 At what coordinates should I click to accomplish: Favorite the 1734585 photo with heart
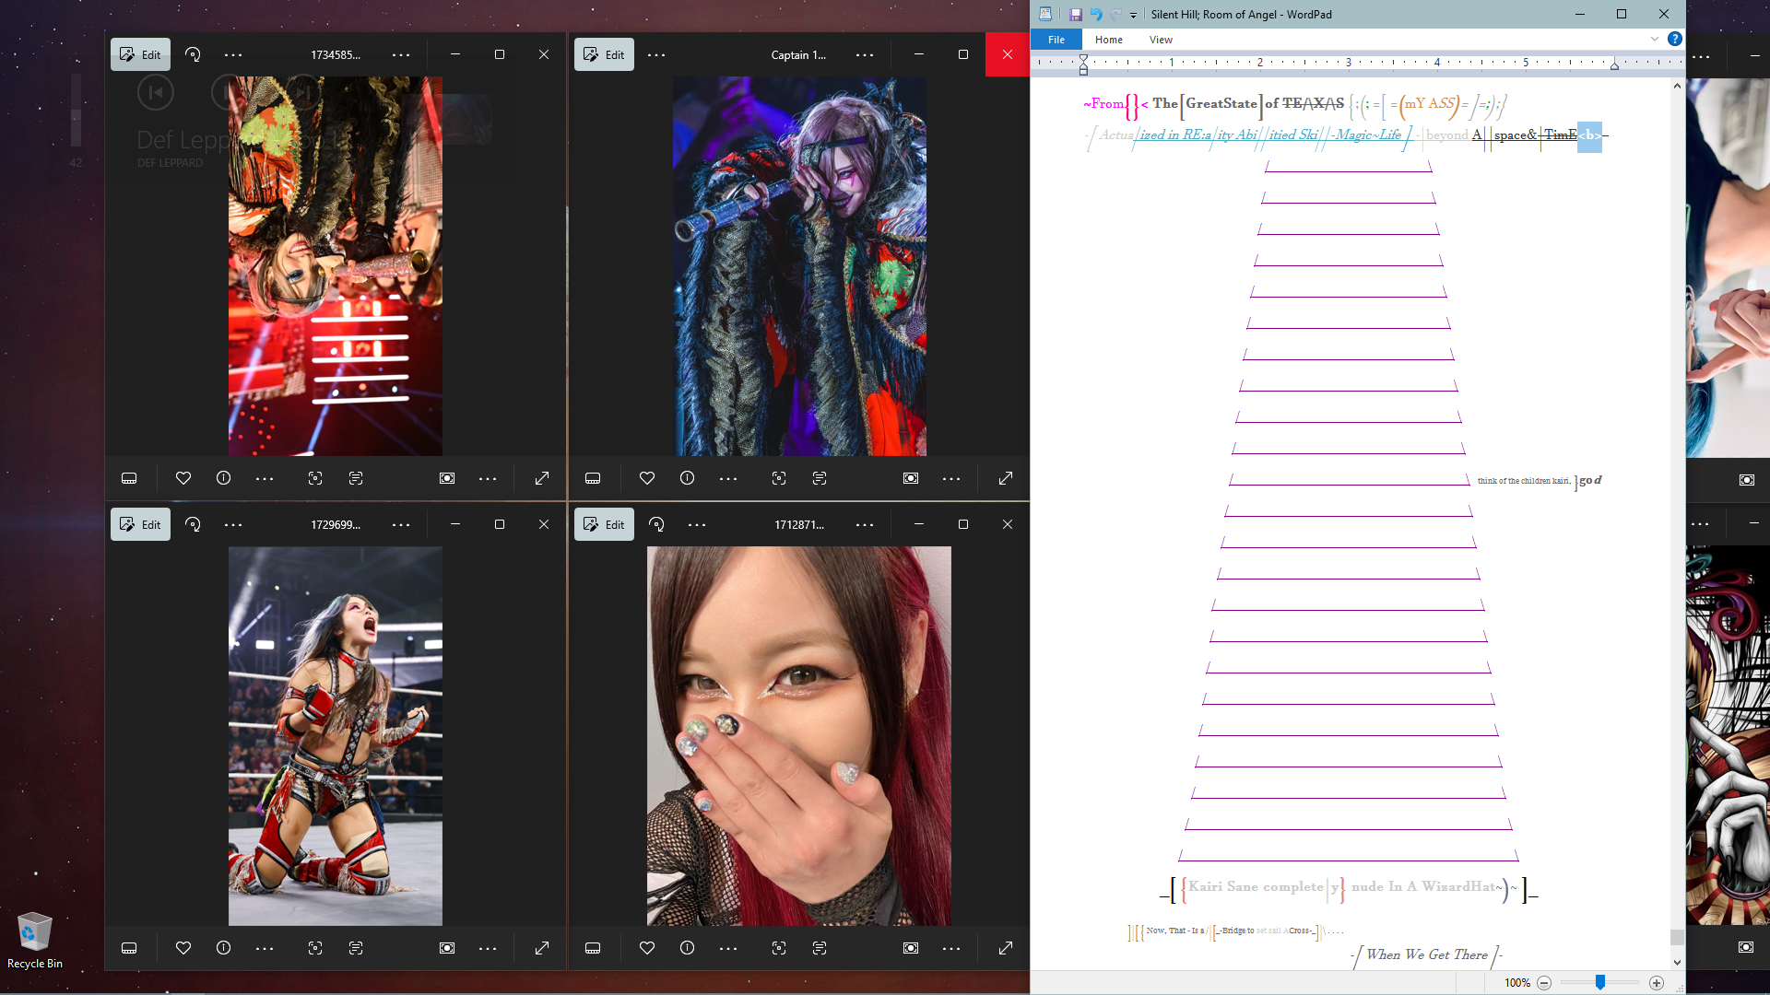click(x=183, y=478)
